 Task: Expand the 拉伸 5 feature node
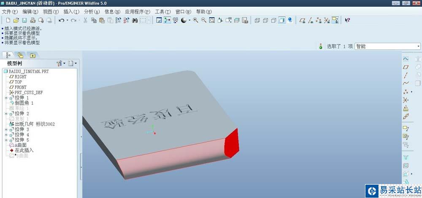coord(6,140)
